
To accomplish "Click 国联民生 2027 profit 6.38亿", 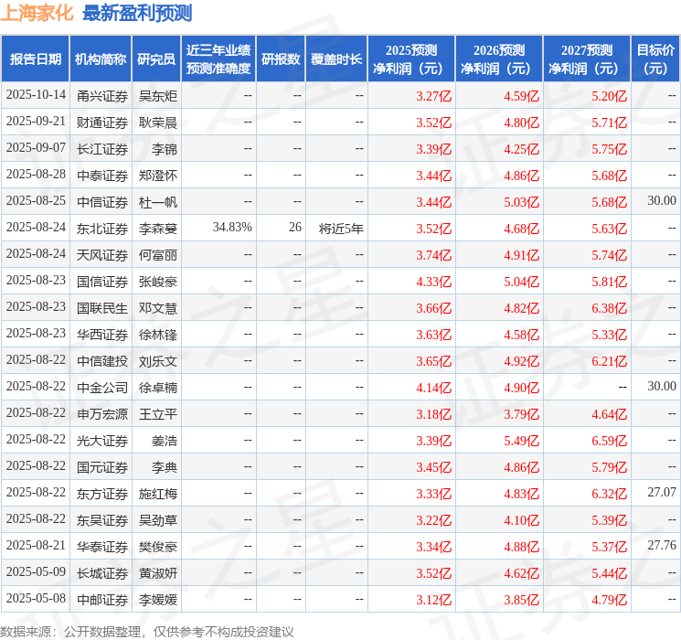I will pyautogui.click(x=609, y=308).
